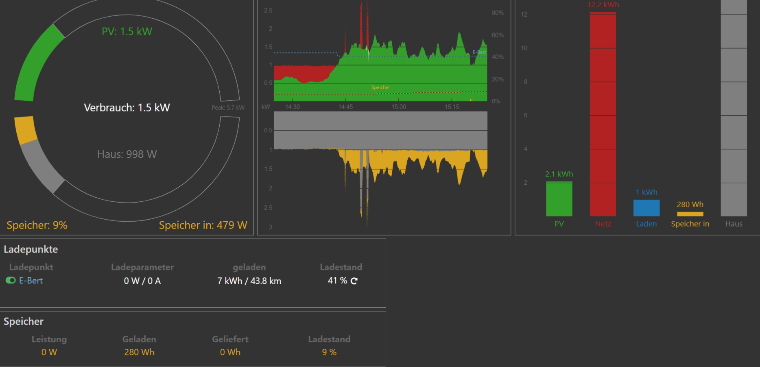Select the 'PV: 1.5 kW' reading
760x367 pixels.
pos(127,32)
